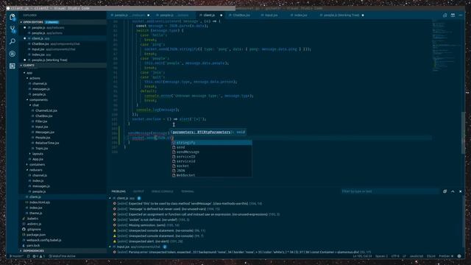Collapse the actions folder
Screen dimensions: 471x265
point(27,78)
